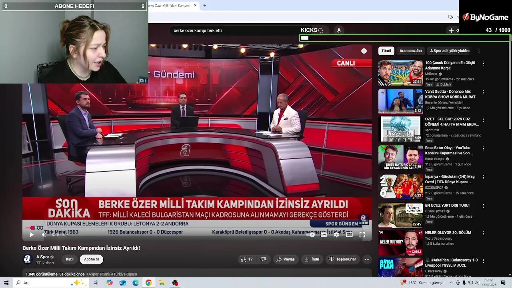Open Outlook from the taskbar
This screenshot has height=288, width=512.
tap(122, 283)
